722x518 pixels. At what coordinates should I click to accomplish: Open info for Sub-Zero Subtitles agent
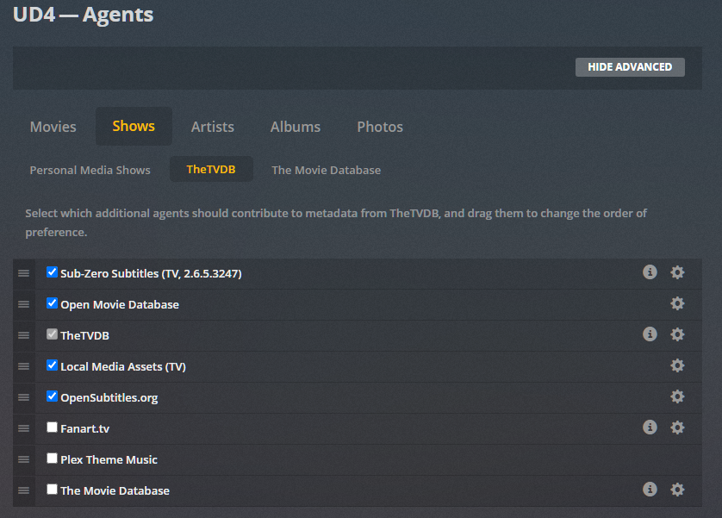pyautogui.click(x=650, y=272)
